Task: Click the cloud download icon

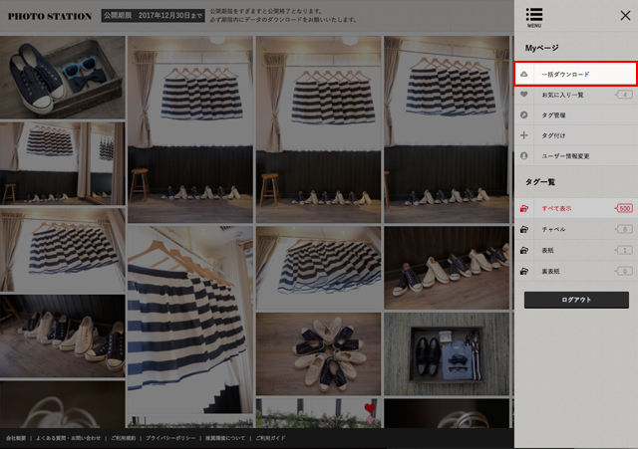Action: click(x=524, y=75)
